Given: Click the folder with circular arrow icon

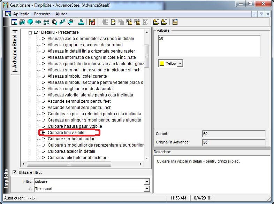Looking at the screenshot, I should (70, 22).
